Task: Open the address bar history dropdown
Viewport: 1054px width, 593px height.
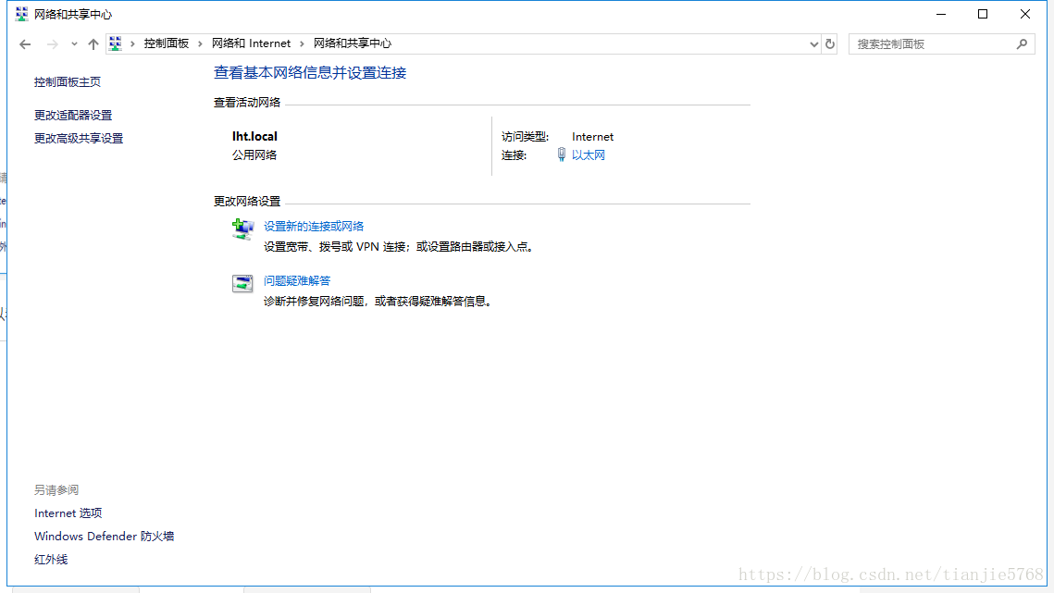Action: coord(814,44)
